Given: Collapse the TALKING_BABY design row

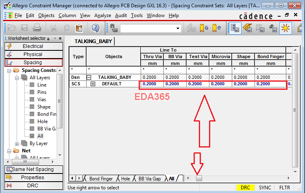Looking at the screenshot, I should pos(89,77).
